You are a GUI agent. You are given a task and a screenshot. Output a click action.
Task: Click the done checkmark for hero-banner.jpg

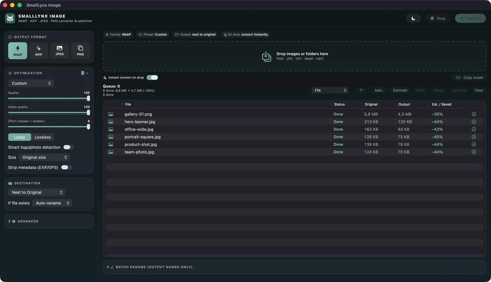pyautogui.click(x=474, y=122)
